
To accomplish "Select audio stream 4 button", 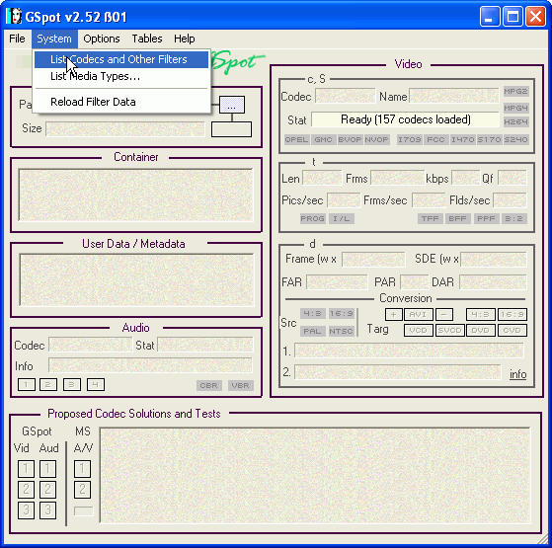I will pyautogui.click(x=96, y=385).
